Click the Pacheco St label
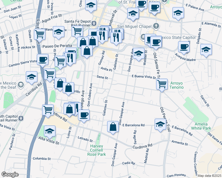 coord(12,142)
